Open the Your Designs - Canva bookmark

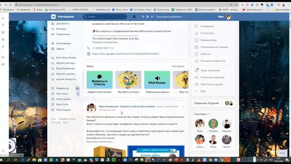click(140, 10)
